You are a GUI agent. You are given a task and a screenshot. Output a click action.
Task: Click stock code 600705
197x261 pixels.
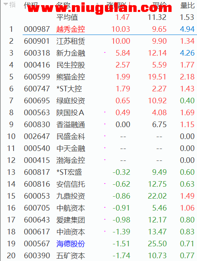click(37, 208)
